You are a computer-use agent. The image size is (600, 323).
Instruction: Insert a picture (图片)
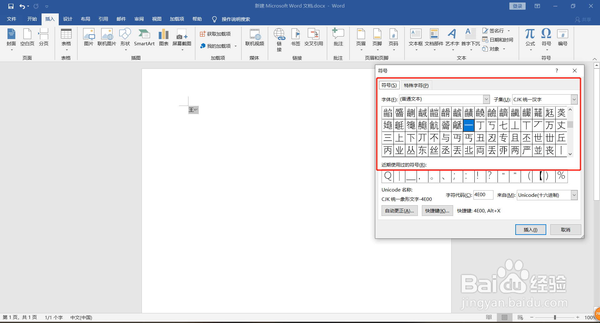click(89, 37)
